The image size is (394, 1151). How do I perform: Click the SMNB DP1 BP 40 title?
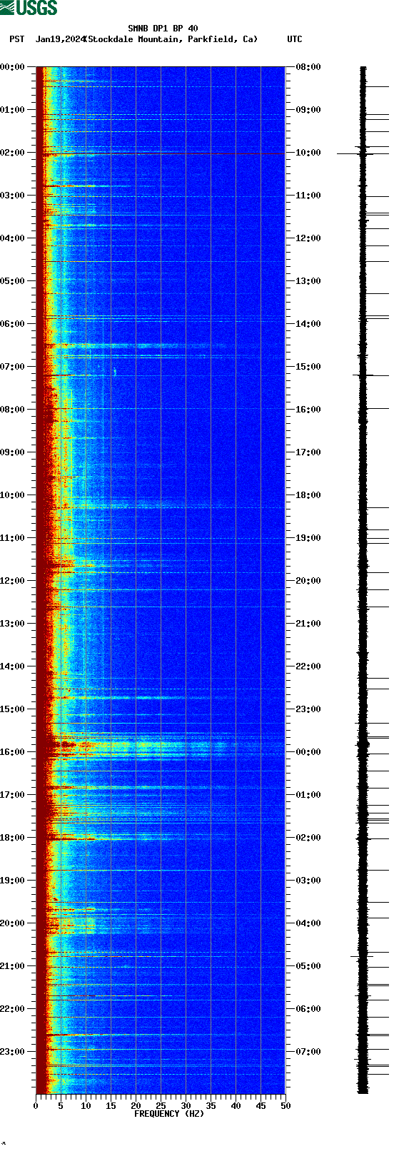163,29
